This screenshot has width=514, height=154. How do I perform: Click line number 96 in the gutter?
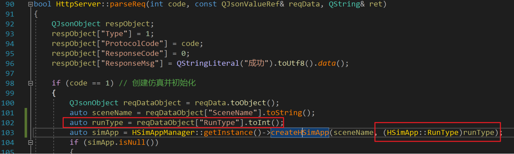pyautogui.click(x=10, y=64)
